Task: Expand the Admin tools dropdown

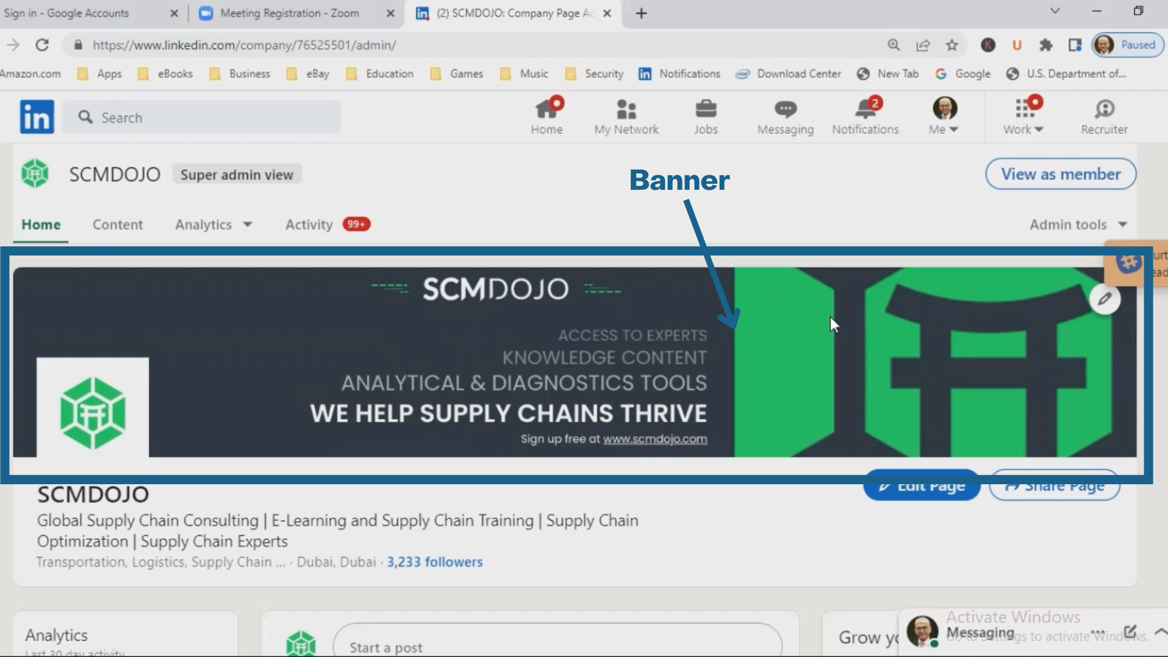Action: click(1078, 224)
